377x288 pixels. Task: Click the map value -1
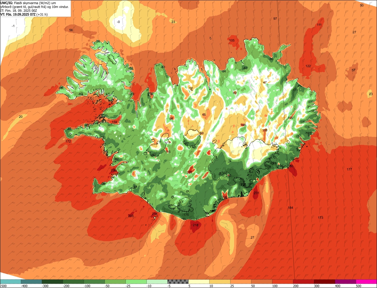point(13,26)
